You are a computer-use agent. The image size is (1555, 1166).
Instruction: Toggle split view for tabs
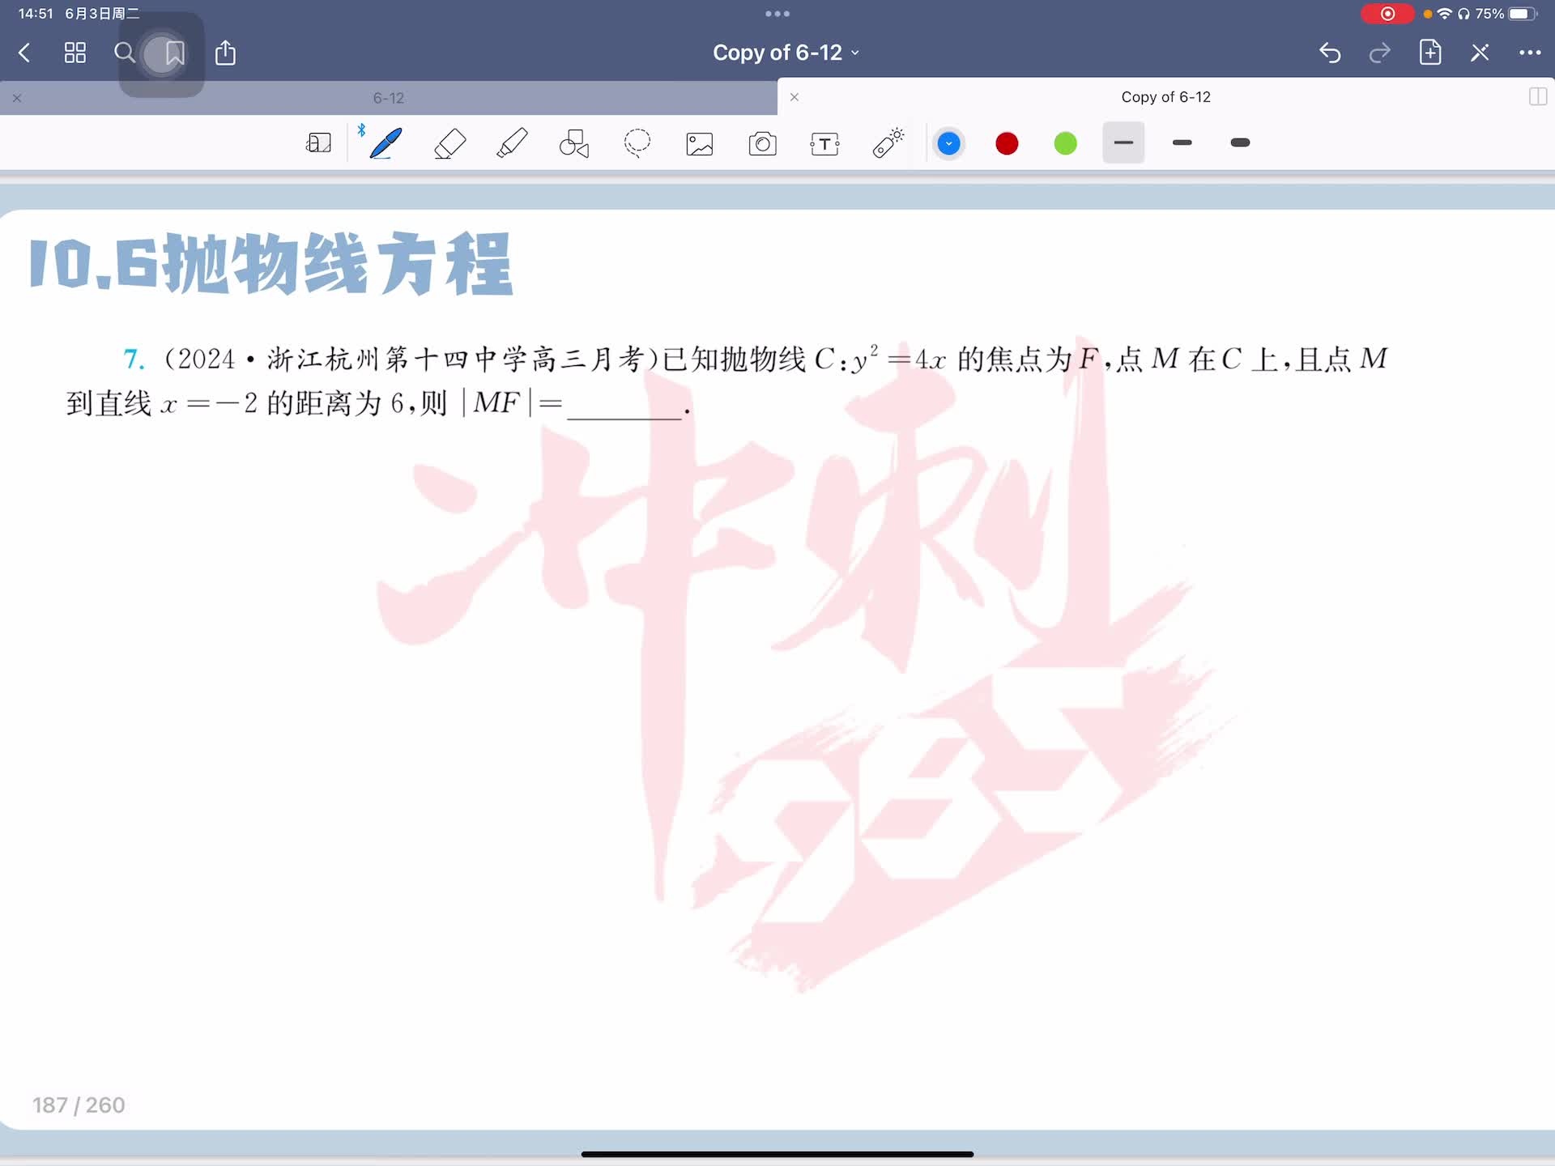click(1537, 97)
